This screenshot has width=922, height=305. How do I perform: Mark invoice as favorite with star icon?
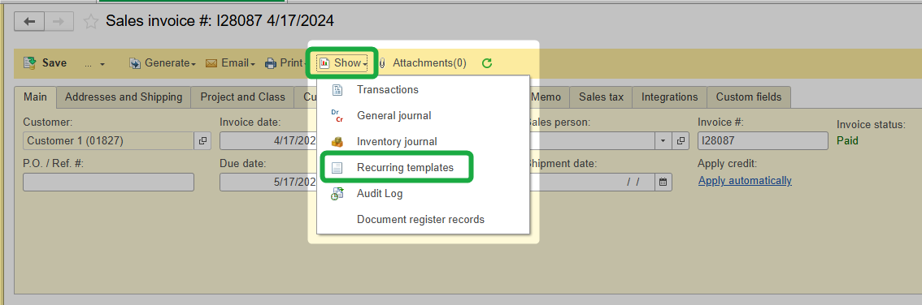[x=90, y=22]
